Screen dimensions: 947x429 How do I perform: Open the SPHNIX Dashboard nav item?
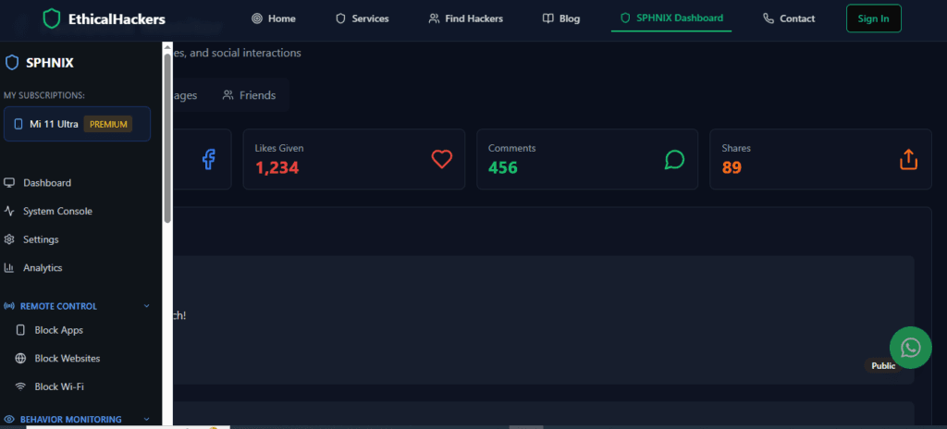point(671,18)
